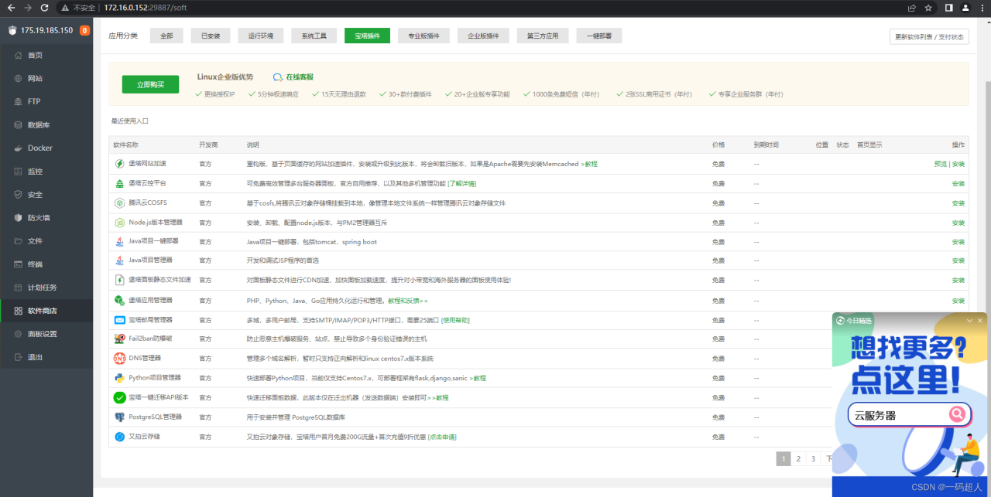Collapse the 今日精选 ad popup
The width and height of the screenshot is (991, 497).
[x=969, y=321]
